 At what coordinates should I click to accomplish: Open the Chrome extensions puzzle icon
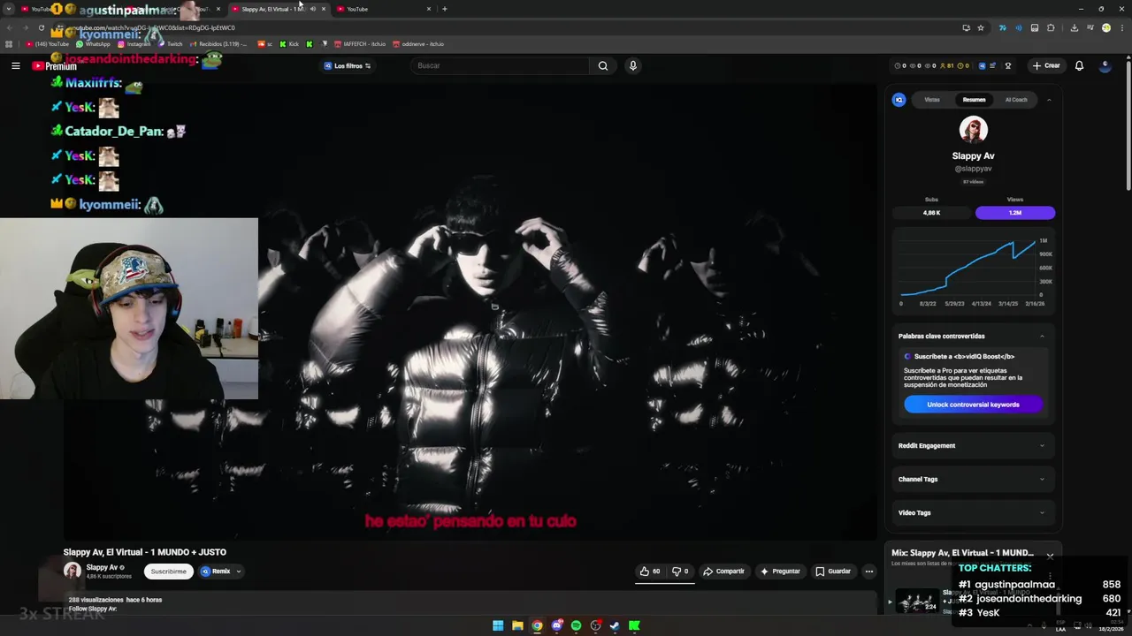pyautogui.click(x=1051, y=27)
